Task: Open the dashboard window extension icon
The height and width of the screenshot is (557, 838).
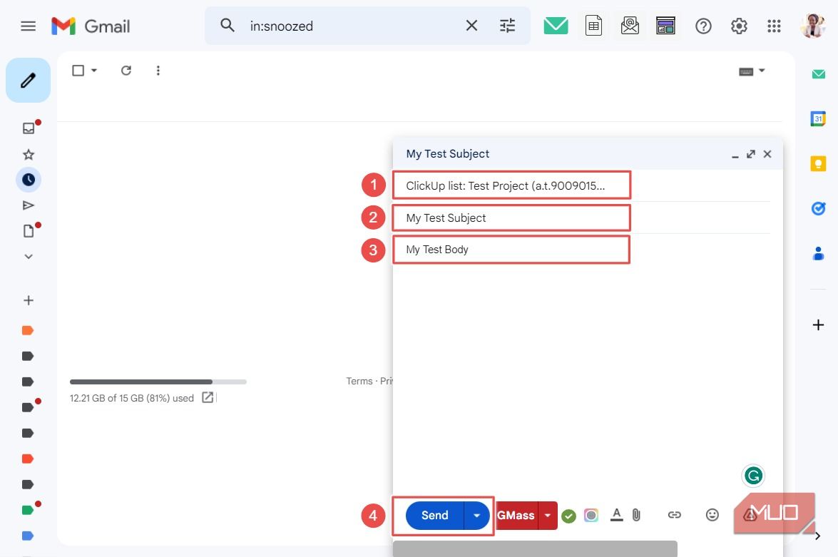Action: click(666, 25)
